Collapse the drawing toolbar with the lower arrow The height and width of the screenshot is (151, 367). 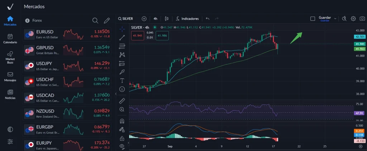click(129, 142)
